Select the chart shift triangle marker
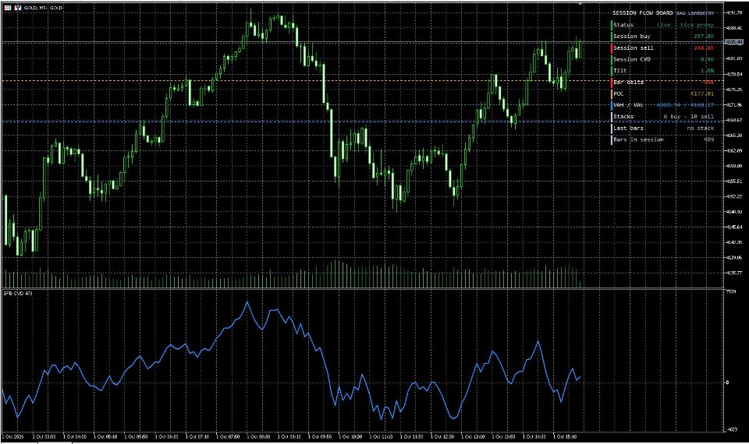Viewport: 749px width, 444px height. click(580, 5)
